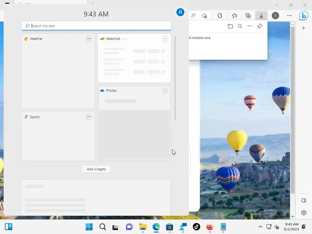This screenshot has height=234, width=312.
Task: Open the Edge Favorites list icon
Action: tap(235, 16)
